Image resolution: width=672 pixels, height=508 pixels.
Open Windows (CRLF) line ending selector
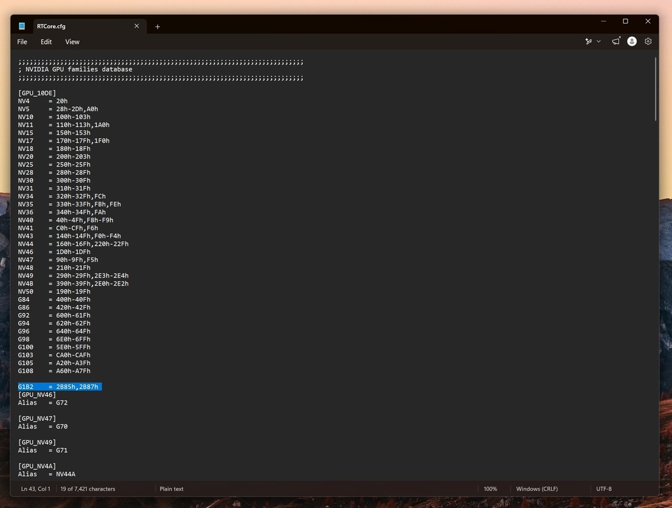[536, 489]
